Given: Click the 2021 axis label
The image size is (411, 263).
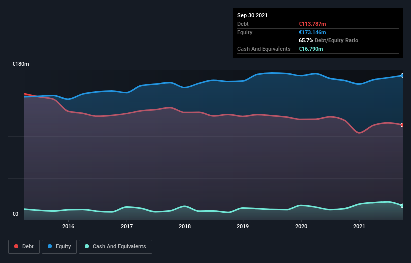Looking at the screenshot, I should pos(359,226).
